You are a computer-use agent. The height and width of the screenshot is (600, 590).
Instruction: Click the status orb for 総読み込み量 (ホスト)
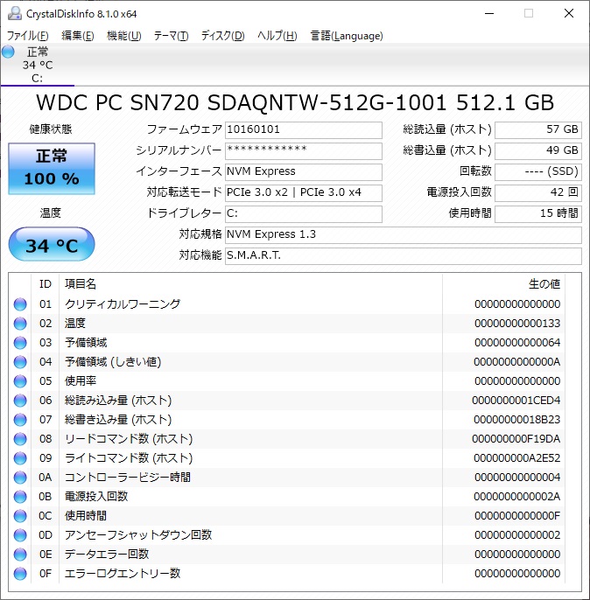20,401
